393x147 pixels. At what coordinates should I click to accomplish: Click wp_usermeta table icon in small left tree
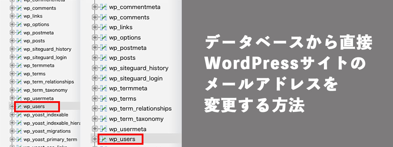coord(19,98)
